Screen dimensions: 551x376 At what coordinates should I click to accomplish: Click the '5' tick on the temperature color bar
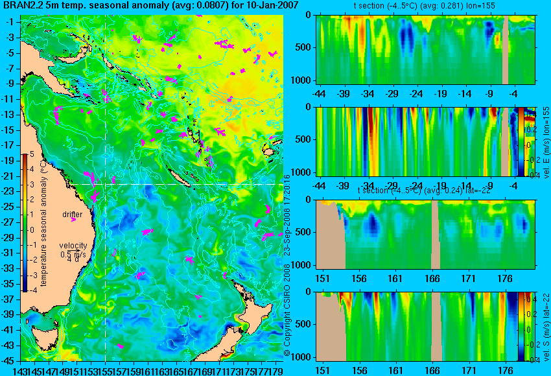click(x=32, y=154)
